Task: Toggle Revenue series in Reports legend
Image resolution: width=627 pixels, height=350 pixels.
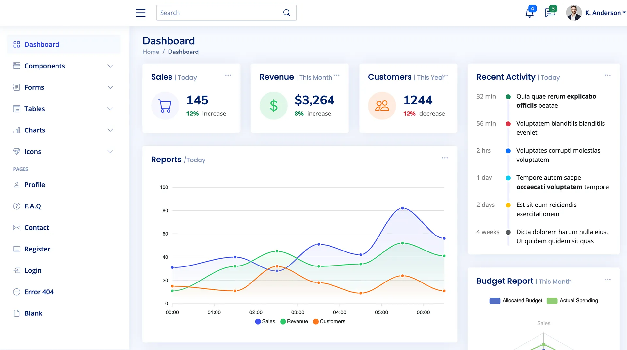Action: (x=294, y=321)
